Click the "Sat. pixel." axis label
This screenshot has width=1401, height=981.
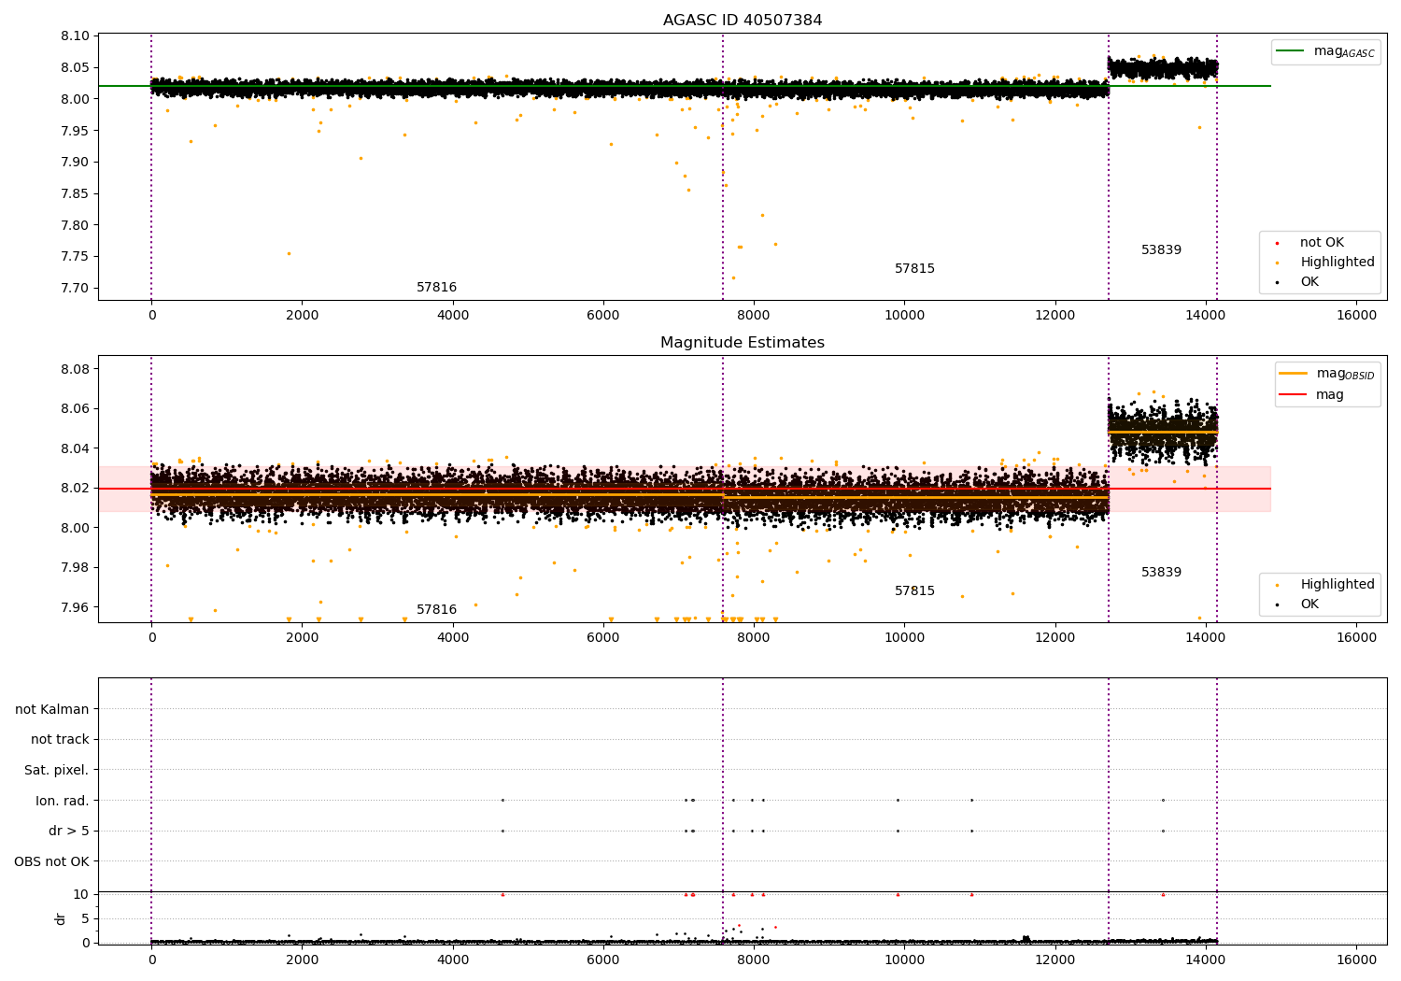click(57, 771)
